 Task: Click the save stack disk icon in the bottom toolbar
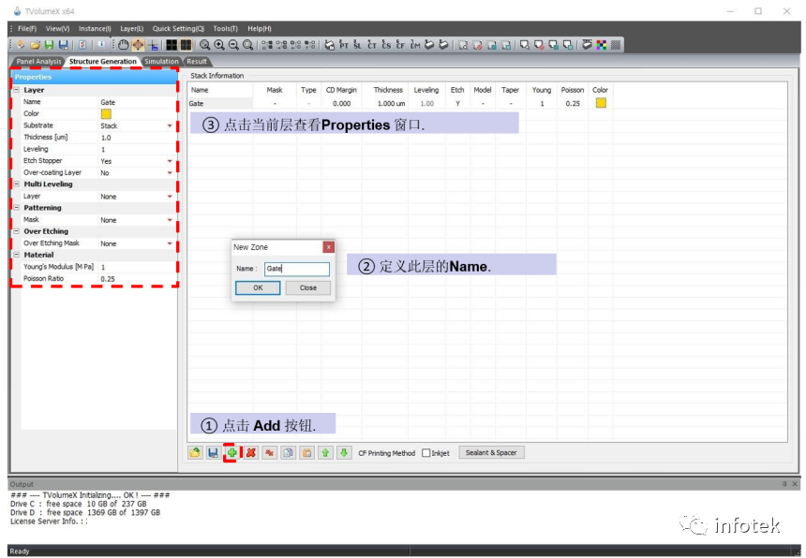pos(214,453)
